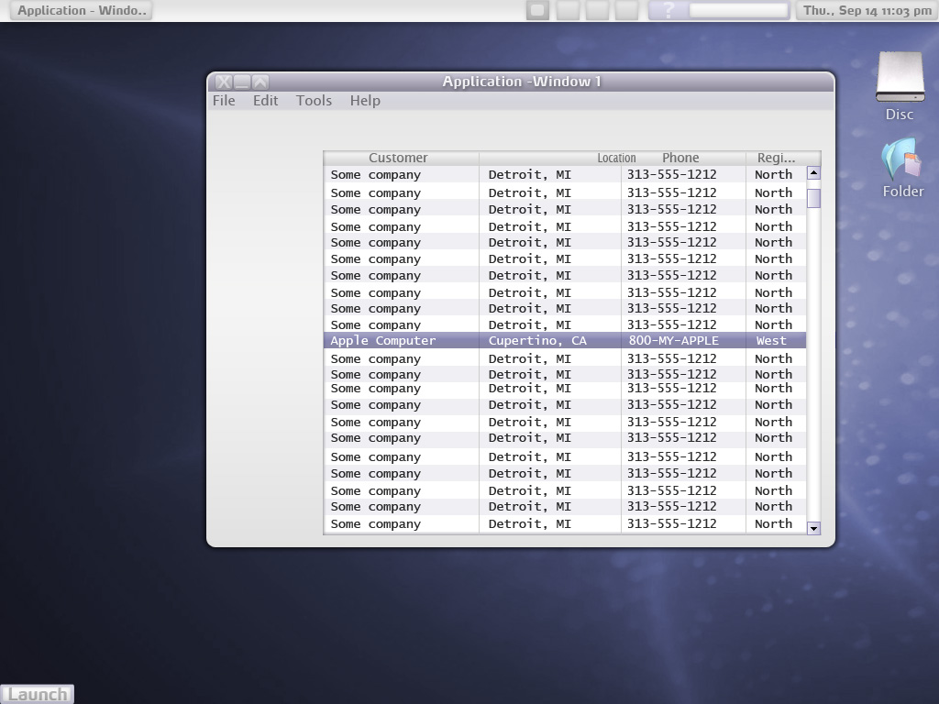Click the search field in top panel
The height and width of the screenshot is (704, 939).
point(738,10)
